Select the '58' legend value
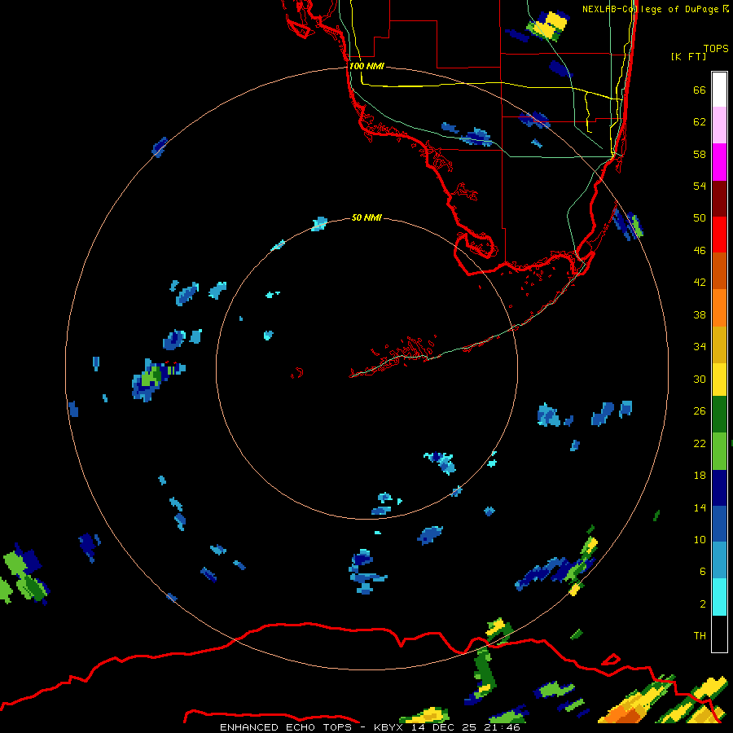 pyautogui.click(x=700, y=154)
